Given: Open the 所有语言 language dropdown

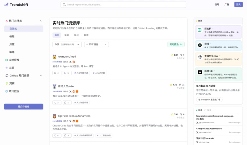Looking at the screenshot, I should click(96, 44).
